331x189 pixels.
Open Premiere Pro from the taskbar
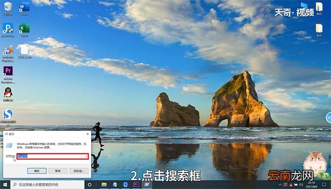[136, 185]
